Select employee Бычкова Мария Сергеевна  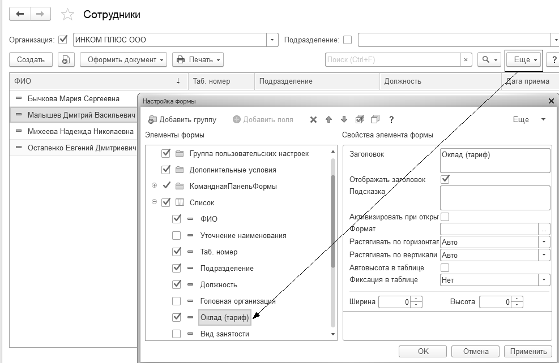click(x=74, y=98)
